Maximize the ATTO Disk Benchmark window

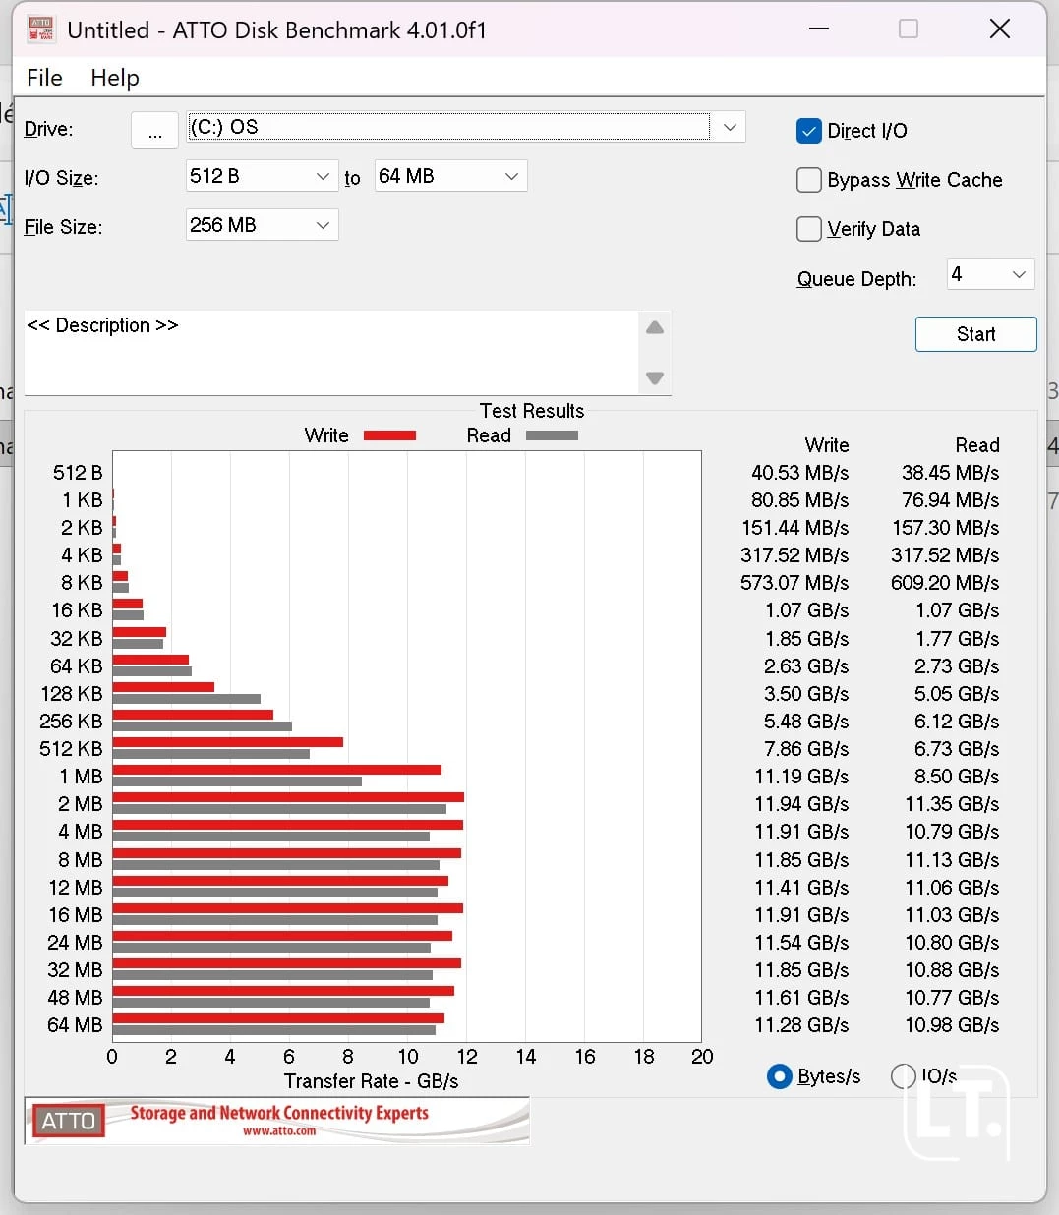[x=909, y=29]
